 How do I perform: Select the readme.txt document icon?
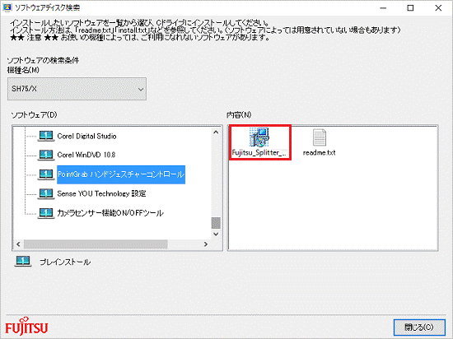(x=320, y=137)
